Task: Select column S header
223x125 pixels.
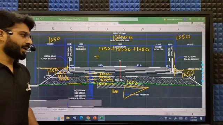Action: pos(71,29)
